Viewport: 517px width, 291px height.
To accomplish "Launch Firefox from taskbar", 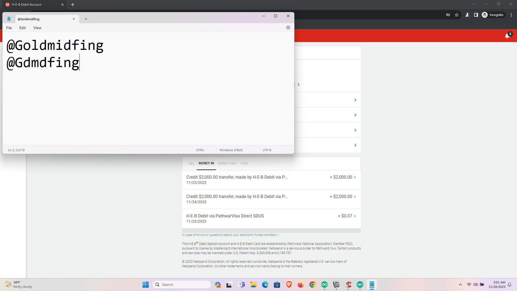I will point(301,285).
